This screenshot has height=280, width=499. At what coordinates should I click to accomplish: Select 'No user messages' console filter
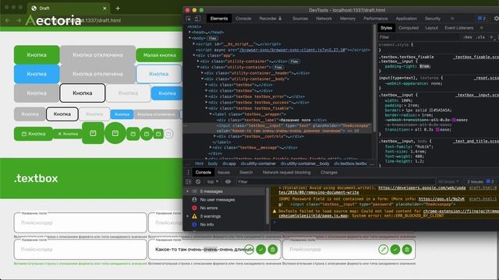pos(218,200)
